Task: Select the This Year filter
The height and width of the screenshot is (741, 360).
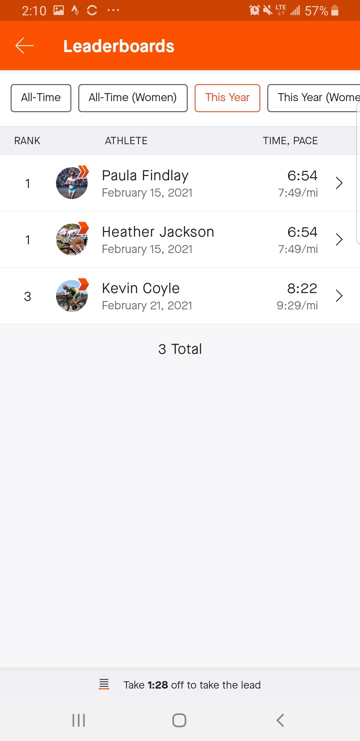Action: [227, 98]
